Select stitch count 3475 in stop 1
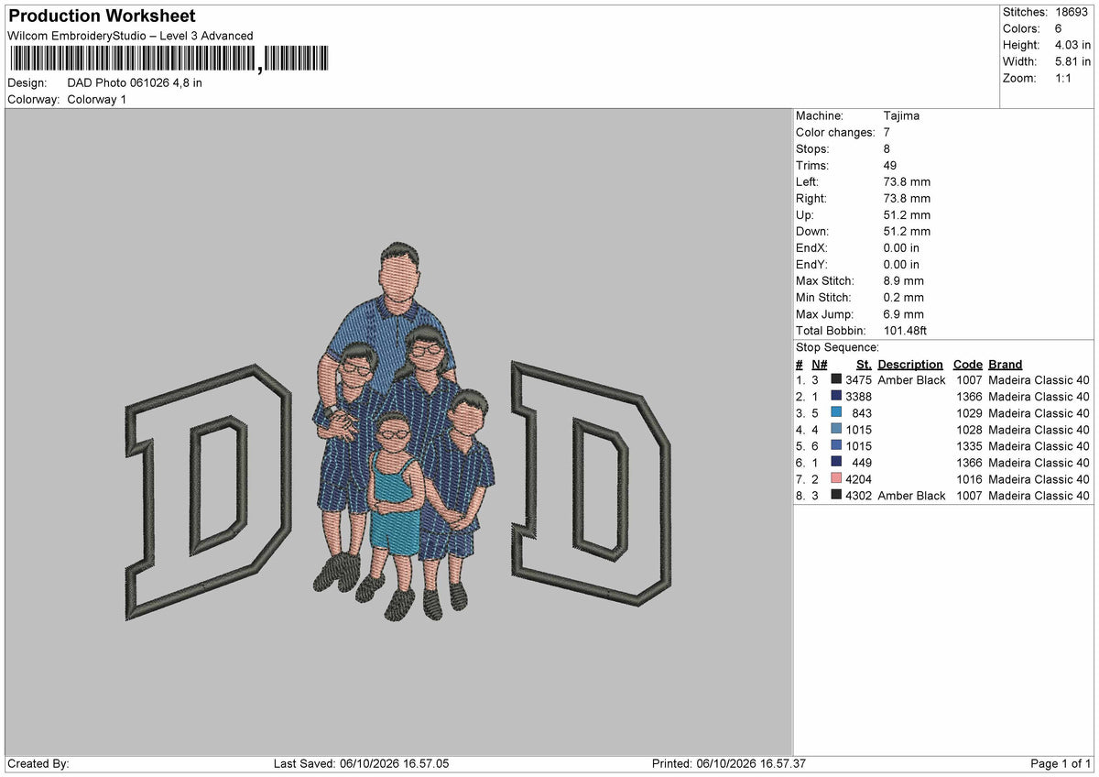The height and width of the screenshot is (777, 1099). [858, 380]
